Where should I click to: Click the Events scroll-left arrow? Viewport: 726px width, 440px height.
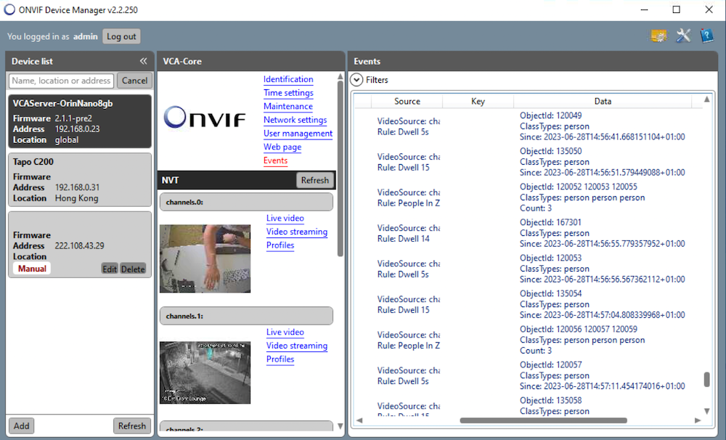pyautogui.click(x=359, y=420)
